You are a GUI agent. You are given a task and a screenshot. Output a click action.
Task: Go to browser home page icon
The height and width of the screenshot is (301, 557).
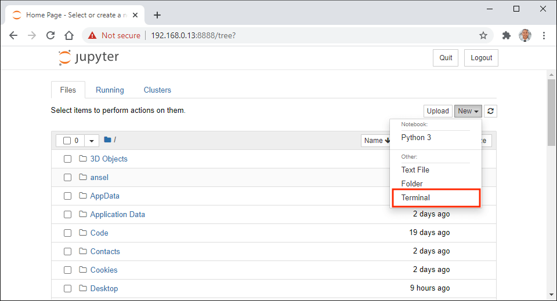coord(69,35)
